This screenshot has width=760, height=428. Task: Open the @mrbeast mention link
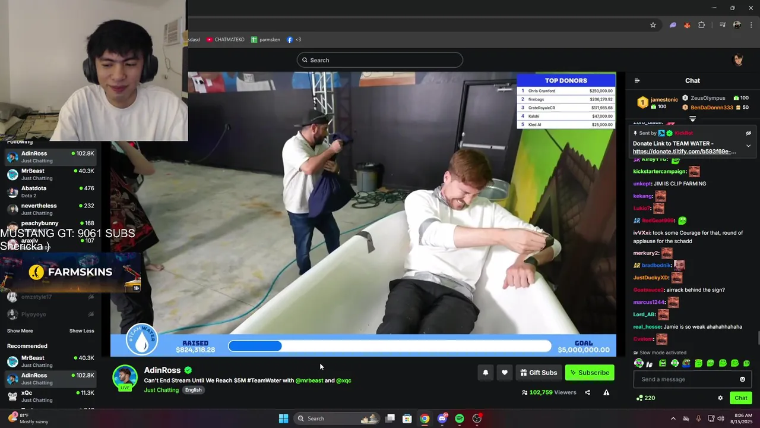[309, 380]
